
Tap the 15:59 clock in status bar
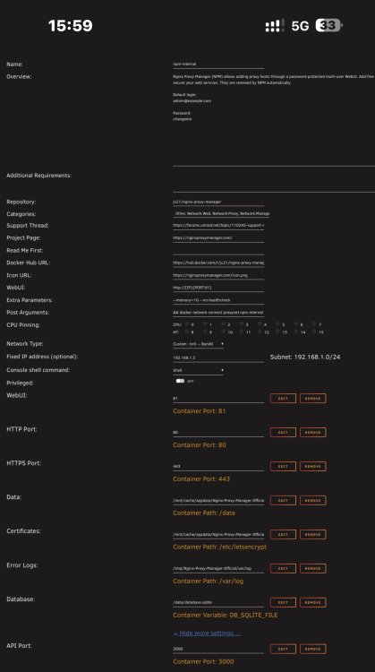click(x=70, y=26)
